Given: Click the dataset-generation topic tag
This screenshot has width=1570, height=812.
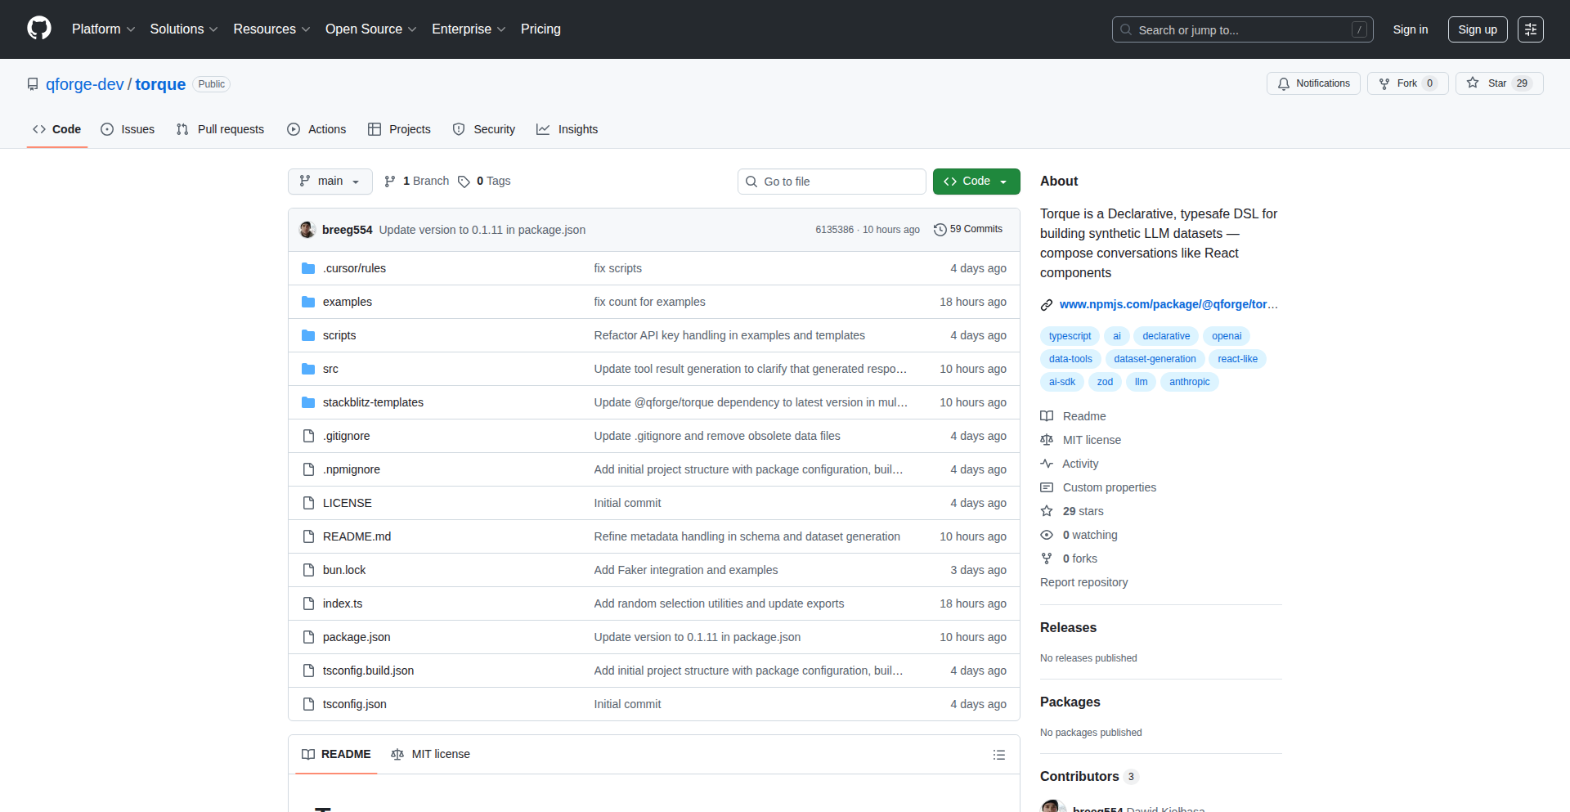Looking at the screenshot, I should 1155,359.
